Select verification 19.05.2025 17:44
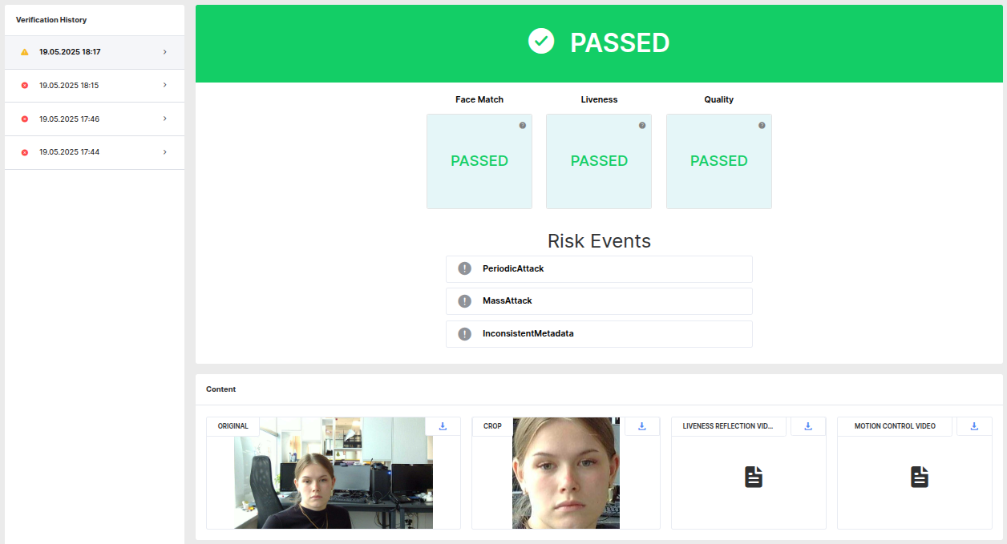 pyautogui.click(x=95, y=152)
